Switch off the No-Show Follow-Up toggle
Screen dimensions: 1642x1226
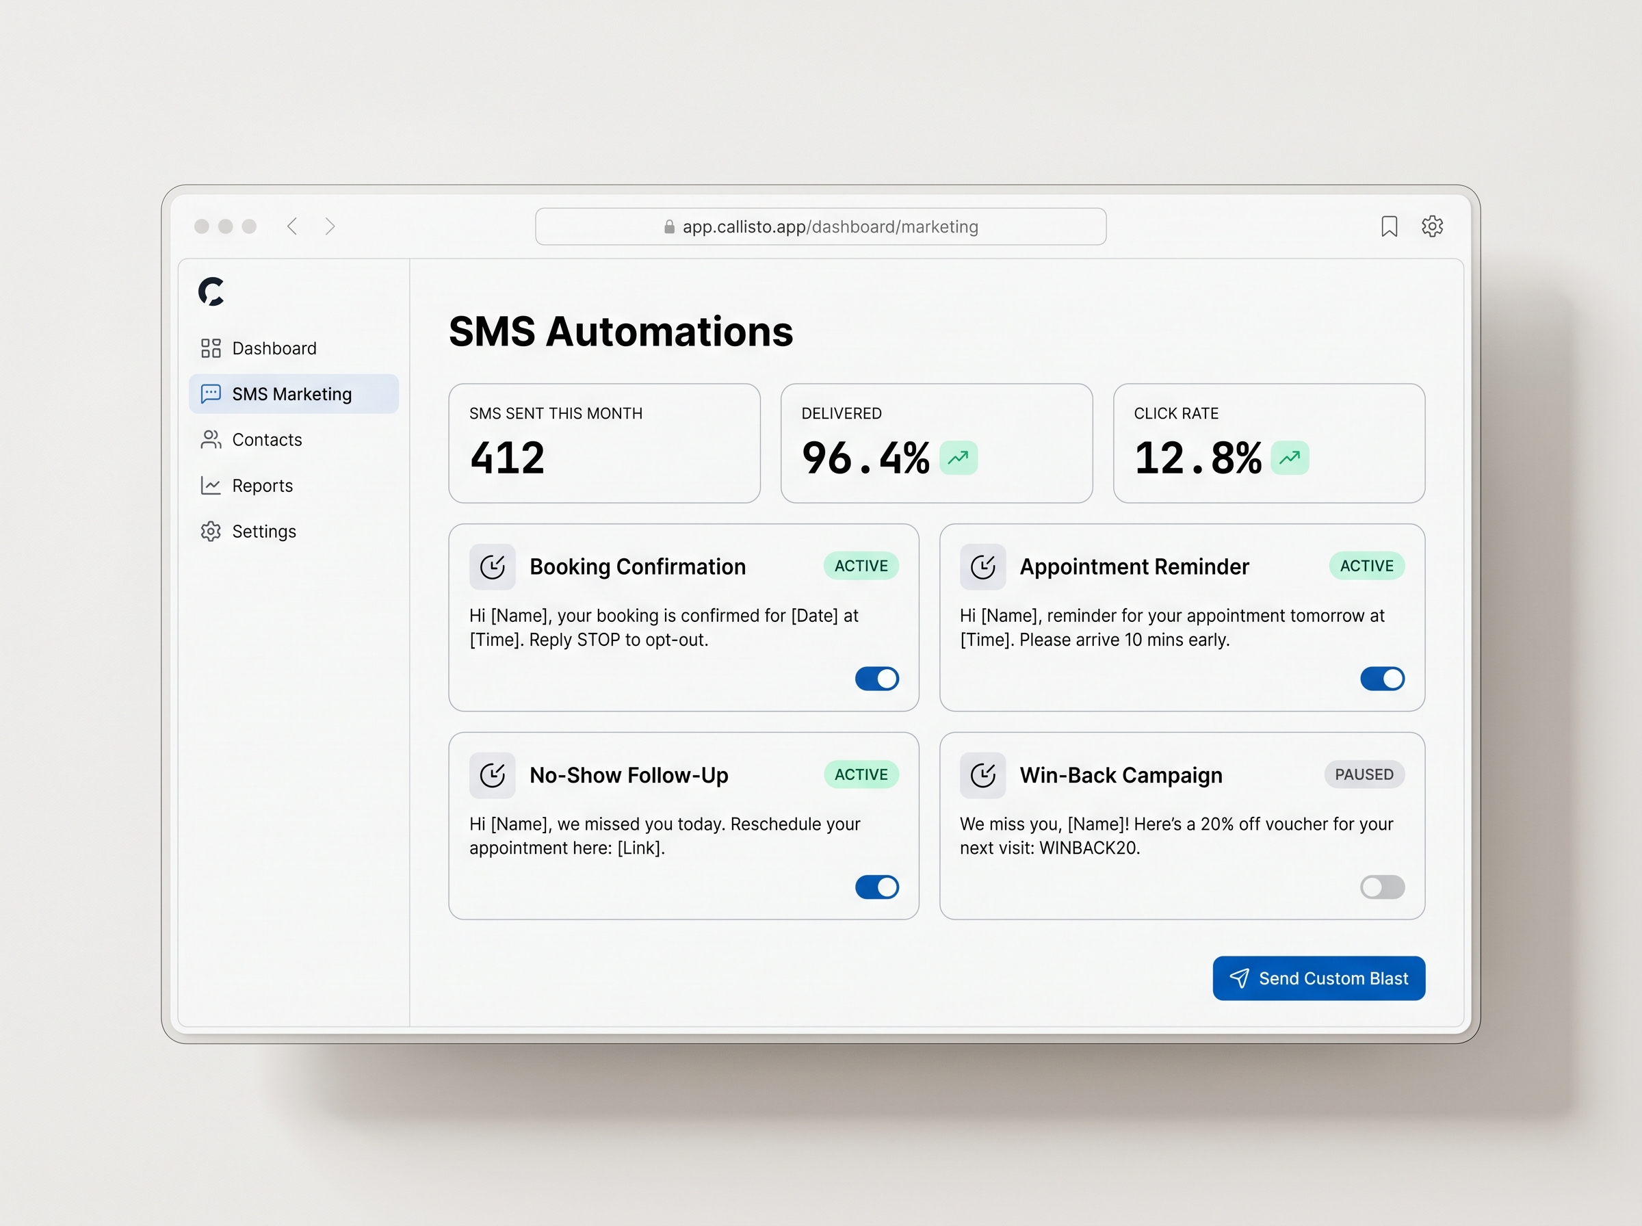pos(877,887)
